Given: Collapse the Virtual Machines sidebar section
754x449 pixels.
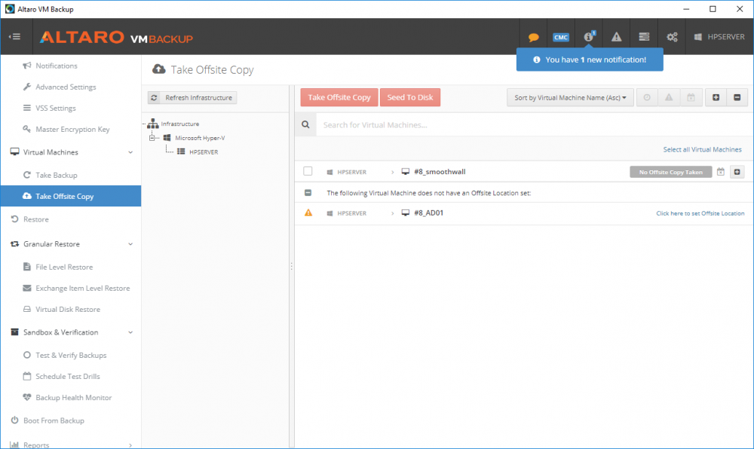Looking at the screenshot, I should [130, 152].
